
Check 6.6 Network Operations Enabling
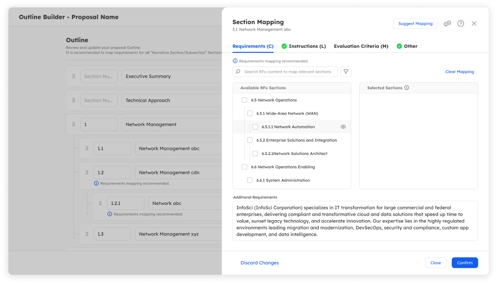pos(244,167)
